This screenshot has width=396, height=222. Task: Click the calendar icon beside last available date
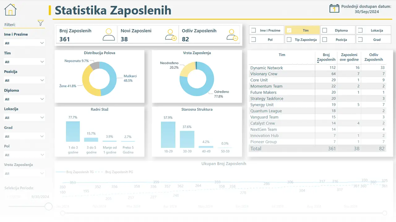click(334, 8)
